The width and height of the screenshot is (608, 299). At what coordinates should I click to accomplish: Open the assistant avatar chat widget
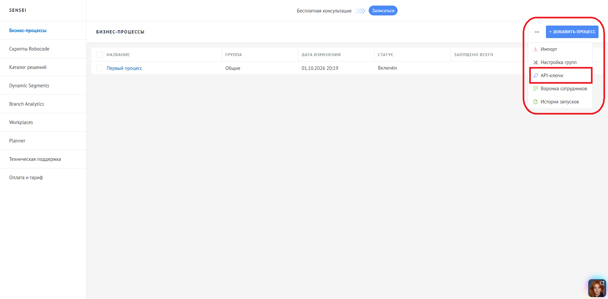click(x=597, y=288)
